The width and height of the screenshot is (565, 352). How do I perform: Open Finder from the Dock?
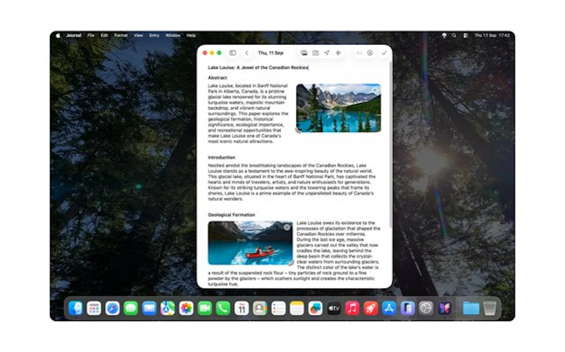tap(76, 308)
